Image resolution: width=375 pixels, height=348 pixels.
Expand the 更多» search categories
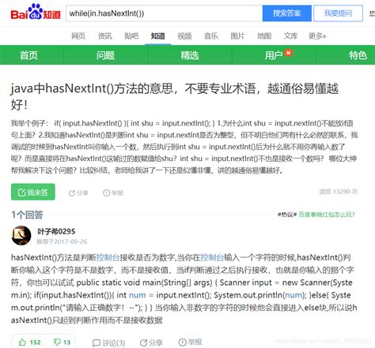(x=317, y=36)
